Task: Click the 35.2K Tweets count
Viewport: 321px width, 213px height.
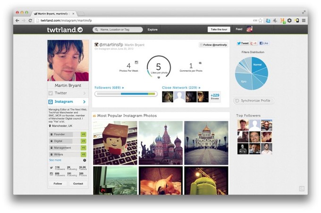Action: [83, 168]
